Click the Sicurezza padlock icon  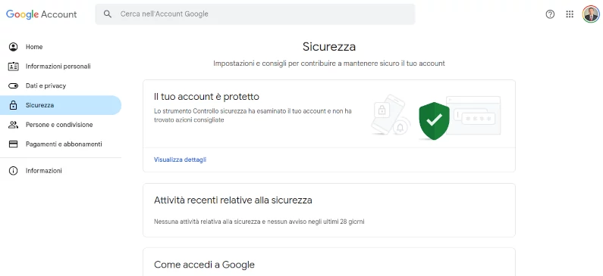point(13,105)
